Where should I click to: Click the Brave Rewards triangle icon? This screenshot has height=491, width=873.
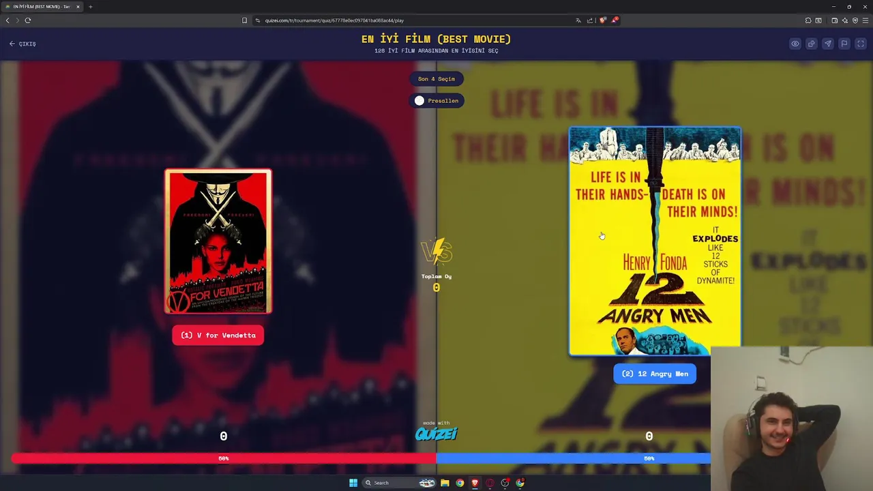pyautogui.click(x=615, y=20)
